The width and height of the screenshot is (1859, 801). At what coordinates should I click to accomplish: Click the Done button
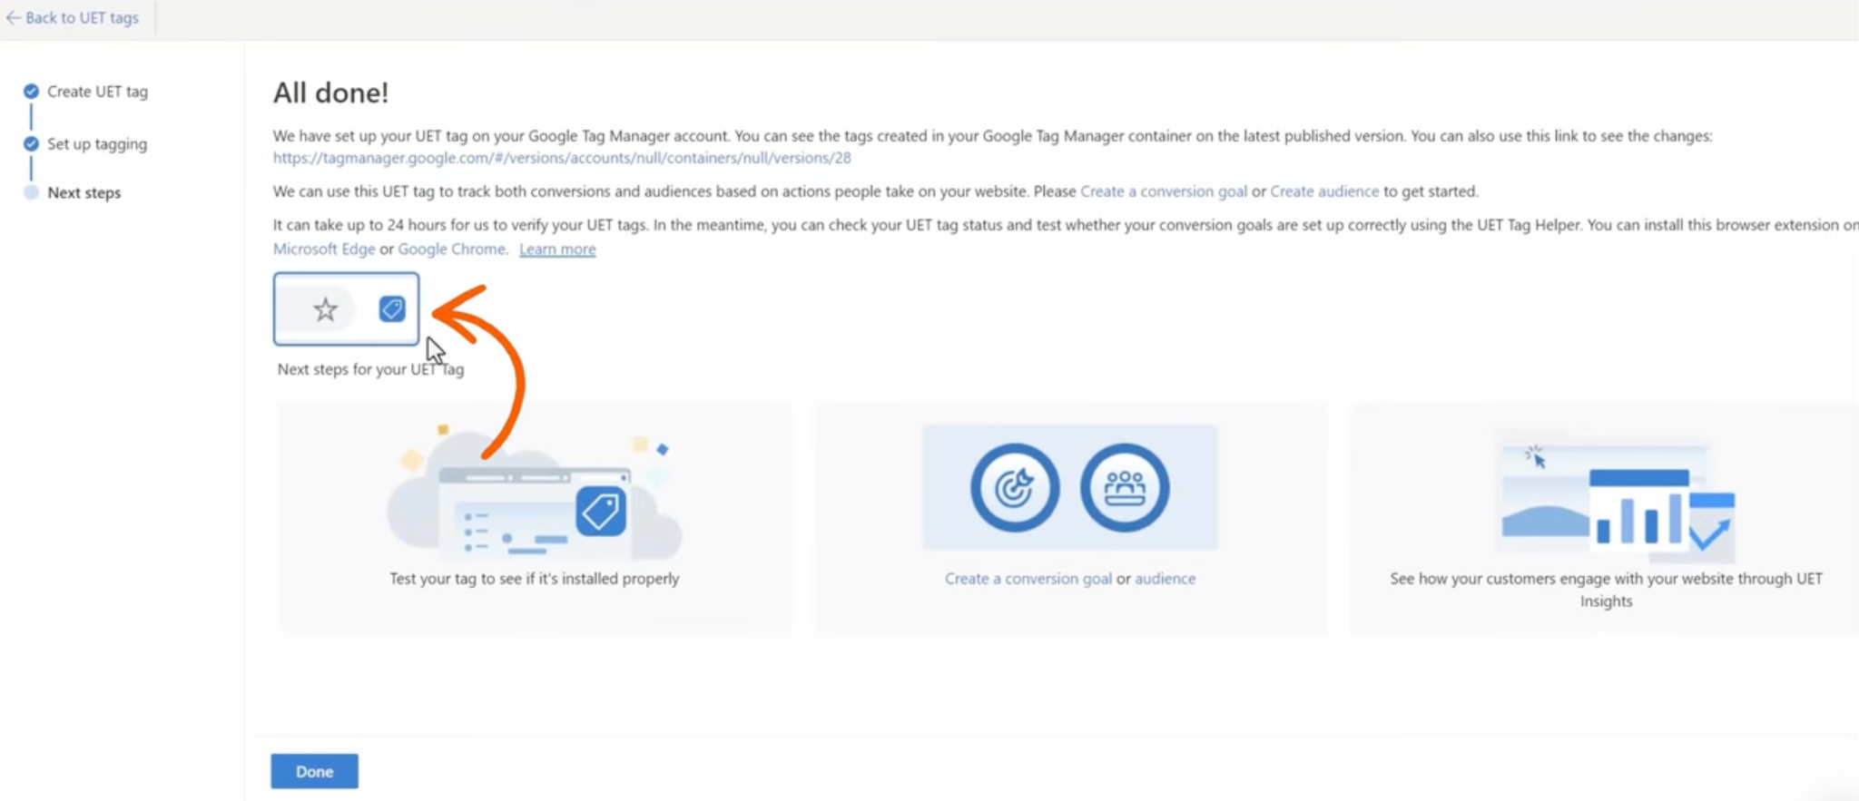(x=314, y=771)
